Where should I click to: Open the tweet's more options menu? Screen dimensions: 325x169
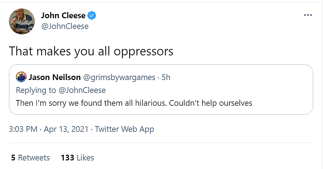tap(308, 15)
